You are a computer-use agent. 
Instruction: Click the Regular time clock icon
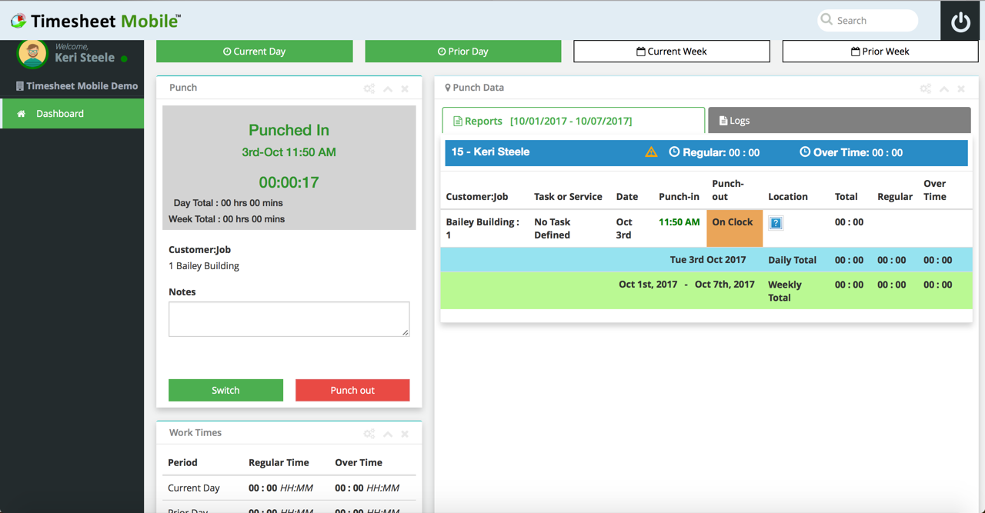(674, 152)
